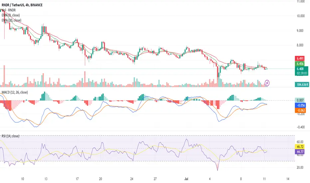The image size is (310, 183).
Task: Click the 184.636K volume value label
Action: 302,85
